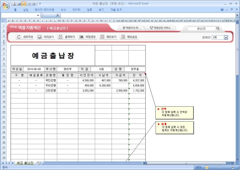Select the 사원 rank cell
Viewport: 240px width, 170px height.
(x=101, y=69)
